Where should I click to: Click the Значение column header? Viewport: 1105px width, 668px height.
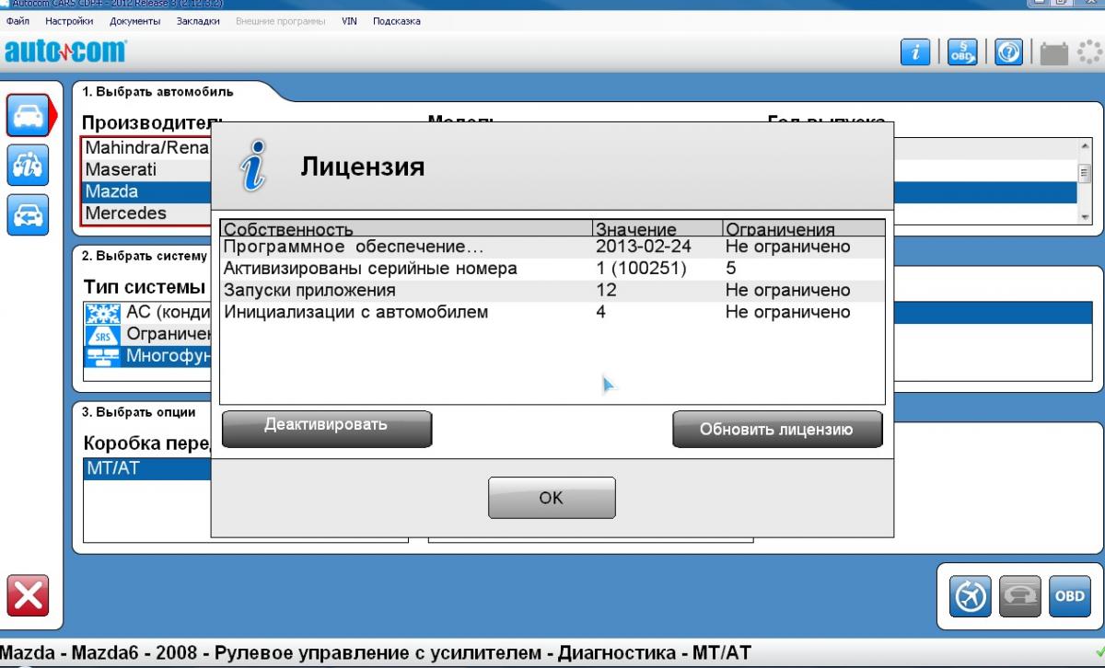click(657, 229)
